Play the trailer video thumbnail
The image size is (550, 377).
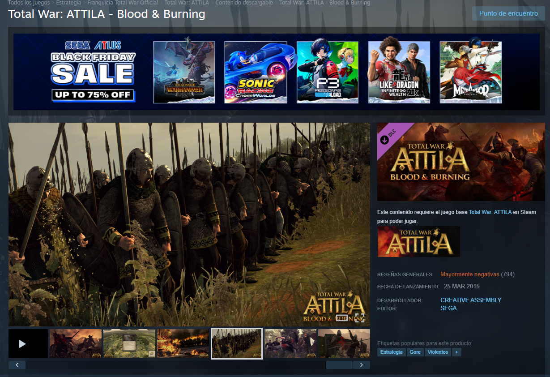28,343
